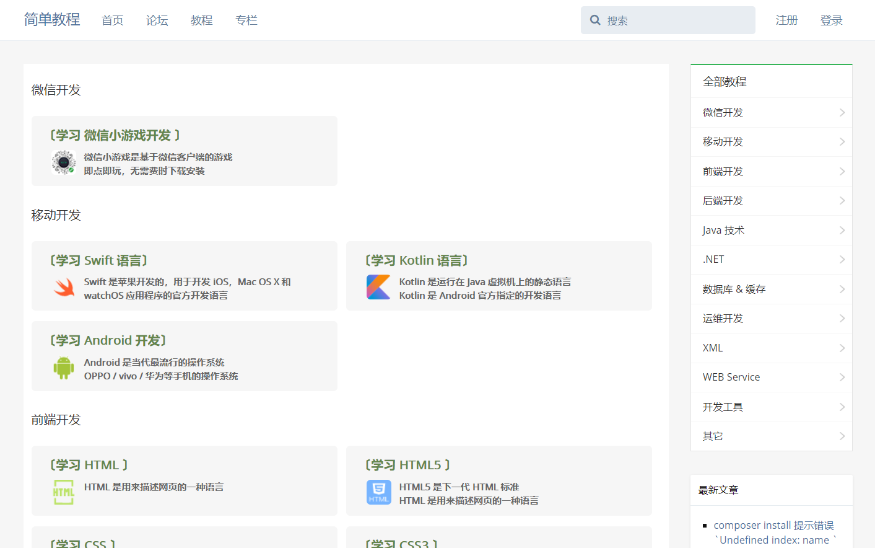The width and height of the screenshot is (875, 548).
Task: Expand the 微信开发 sidebar chevron
Action: tap(842, 112)
